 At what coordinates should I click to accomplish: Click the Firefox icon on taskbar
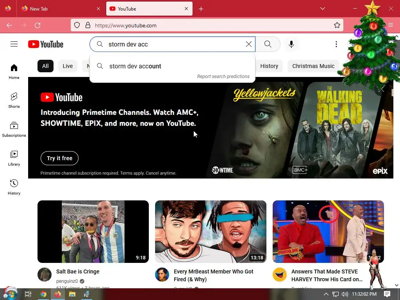(58, 294)
